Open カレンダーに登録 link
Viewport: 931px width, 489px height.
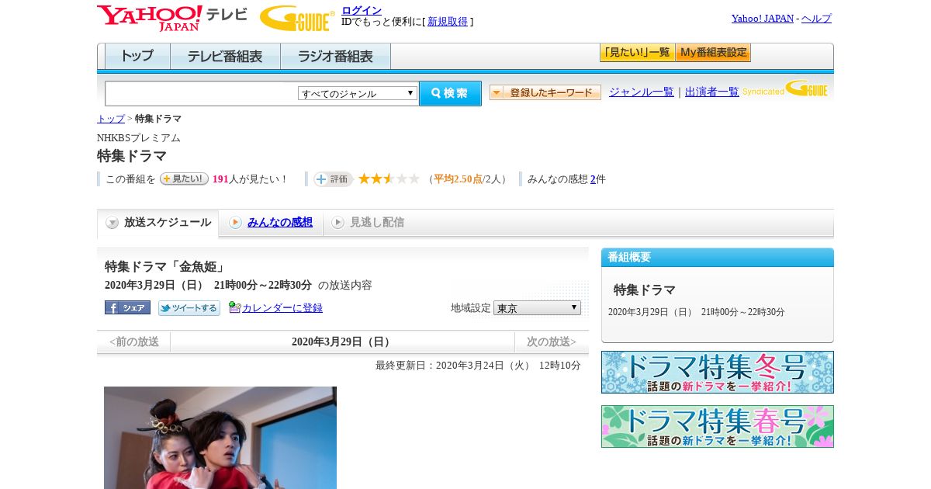click(282, 307)
